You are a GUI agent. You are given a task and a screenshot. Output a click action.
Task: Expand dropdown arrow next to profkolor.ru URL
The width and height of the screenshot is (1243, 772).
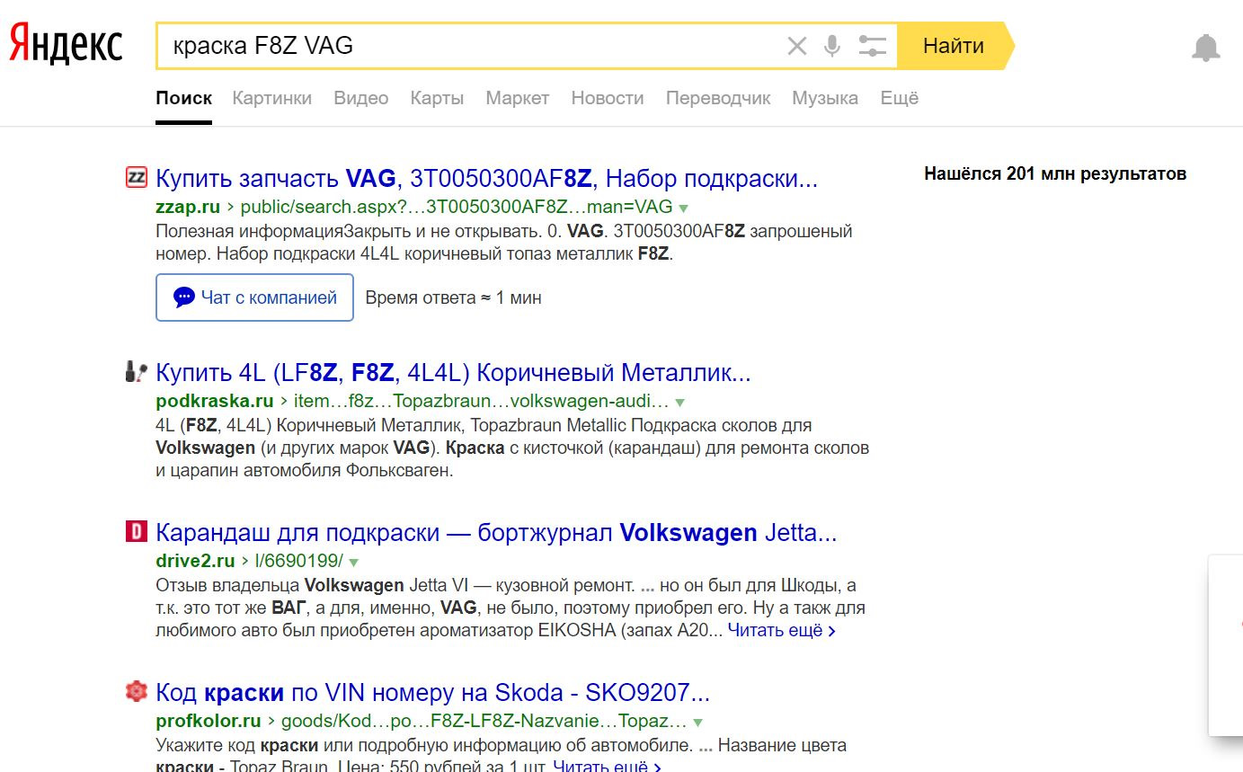click(x=697, y=722)
